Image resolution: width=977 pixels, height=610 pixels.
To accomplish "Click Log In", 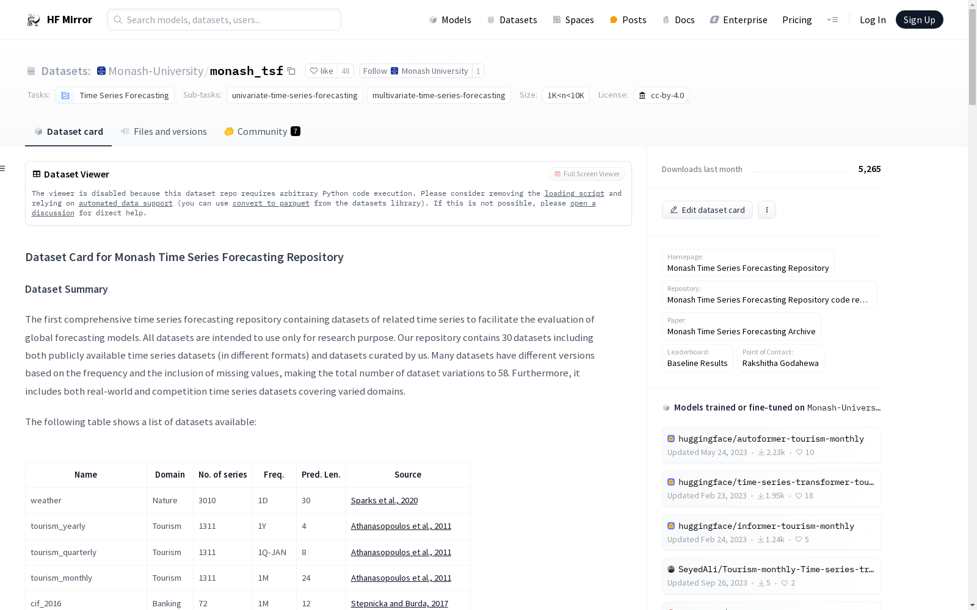I will click(x=873, y=20).
